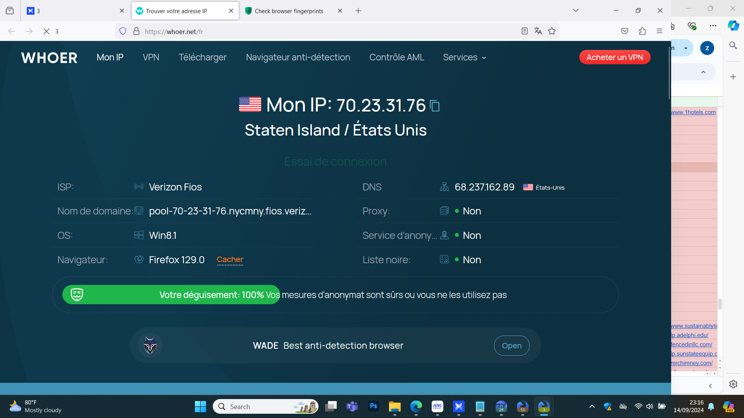
Task: Toggle reader view icon in address bar
Action: click(x=524, y=31)
